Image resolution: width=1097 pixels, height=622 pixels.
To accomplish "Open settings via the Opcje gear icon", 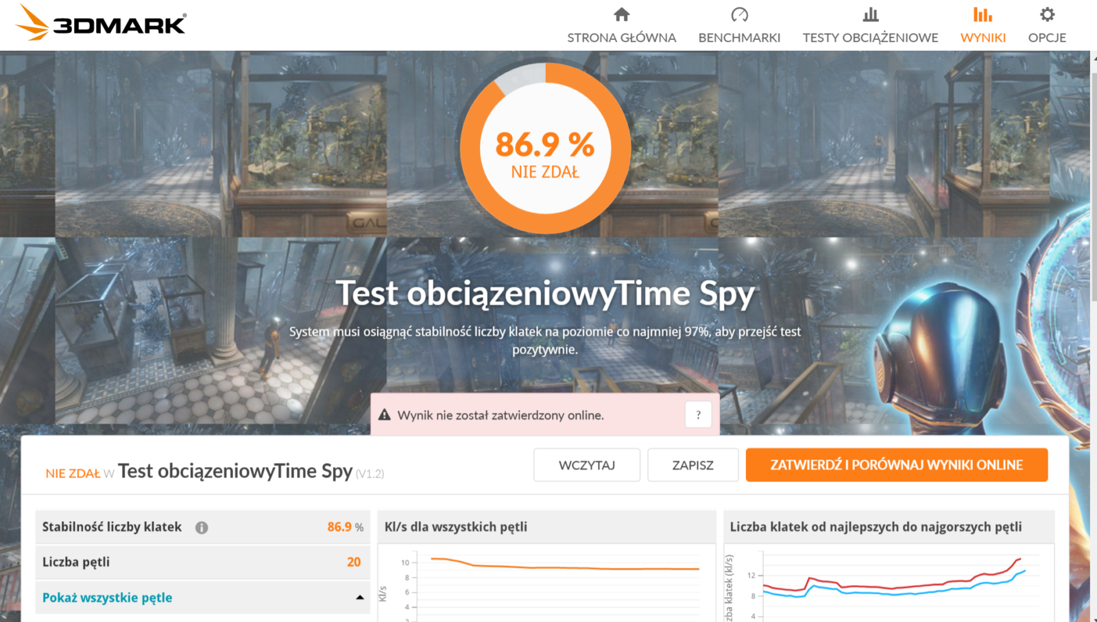I will point(1047,14).
